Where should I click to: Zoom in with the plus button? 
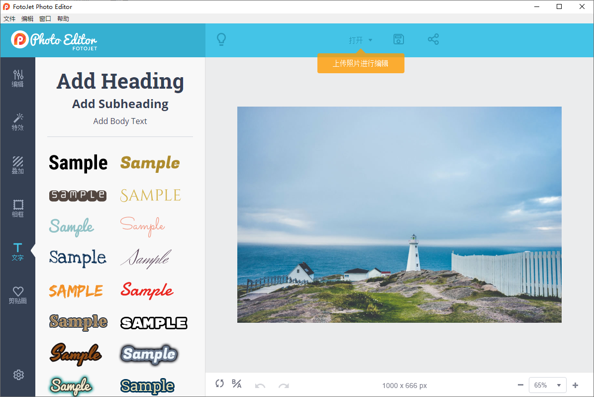[x=576, y=385]
